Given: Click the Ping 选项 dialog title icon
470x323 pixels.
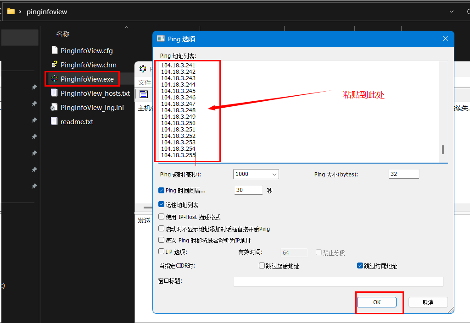Looking at the screenshot, I should [x=161, y=38].
